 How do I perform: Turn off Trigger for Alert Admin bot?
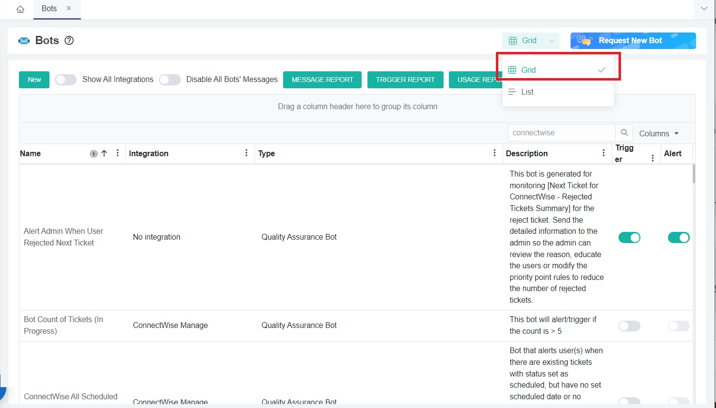pyautogui.click(x=629, y=237)
